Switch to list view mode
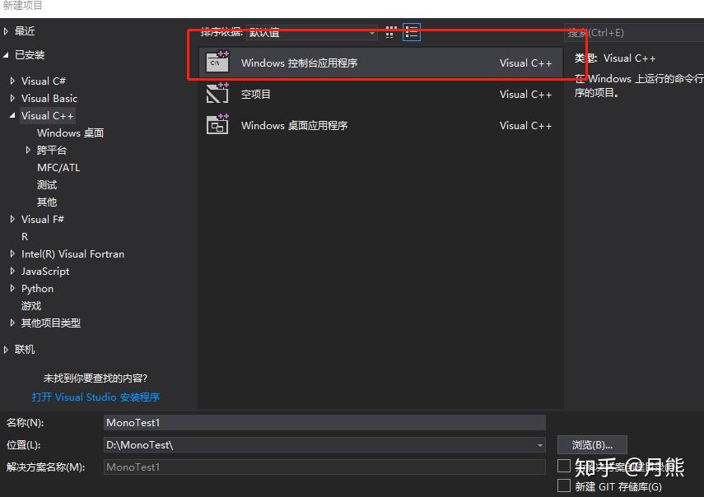Screen dimensions: 704x497 [409, 32]
